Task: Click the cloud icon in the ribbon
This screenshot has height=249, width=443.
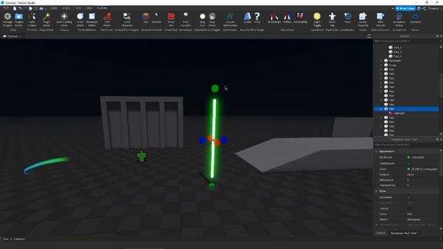Action: [x=415, y=16]
